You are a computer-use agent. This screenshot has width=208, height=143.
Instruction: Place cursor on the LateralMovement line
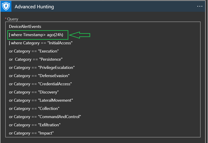click(x=41, y=100)
